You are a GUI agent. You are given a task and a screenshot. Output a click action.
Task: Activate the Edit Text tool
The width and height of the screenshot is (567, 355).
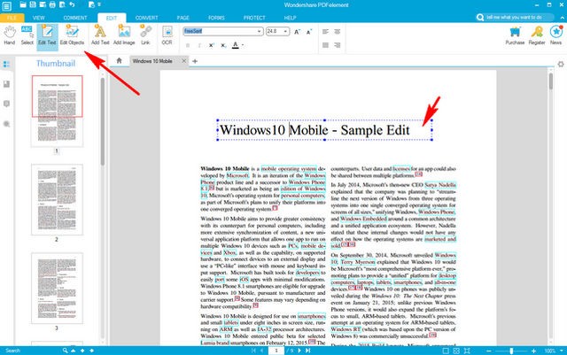(x=47, y=35)
